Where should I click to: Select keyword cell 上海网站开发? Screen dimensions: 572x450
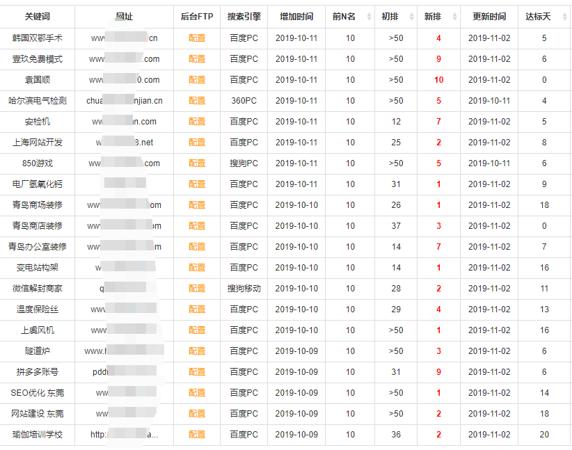(x=37, y=142)
